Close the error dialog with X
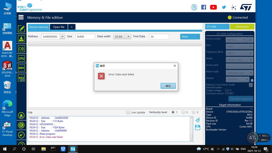This screenshot has width=272, height=153. tap(175, 66)
